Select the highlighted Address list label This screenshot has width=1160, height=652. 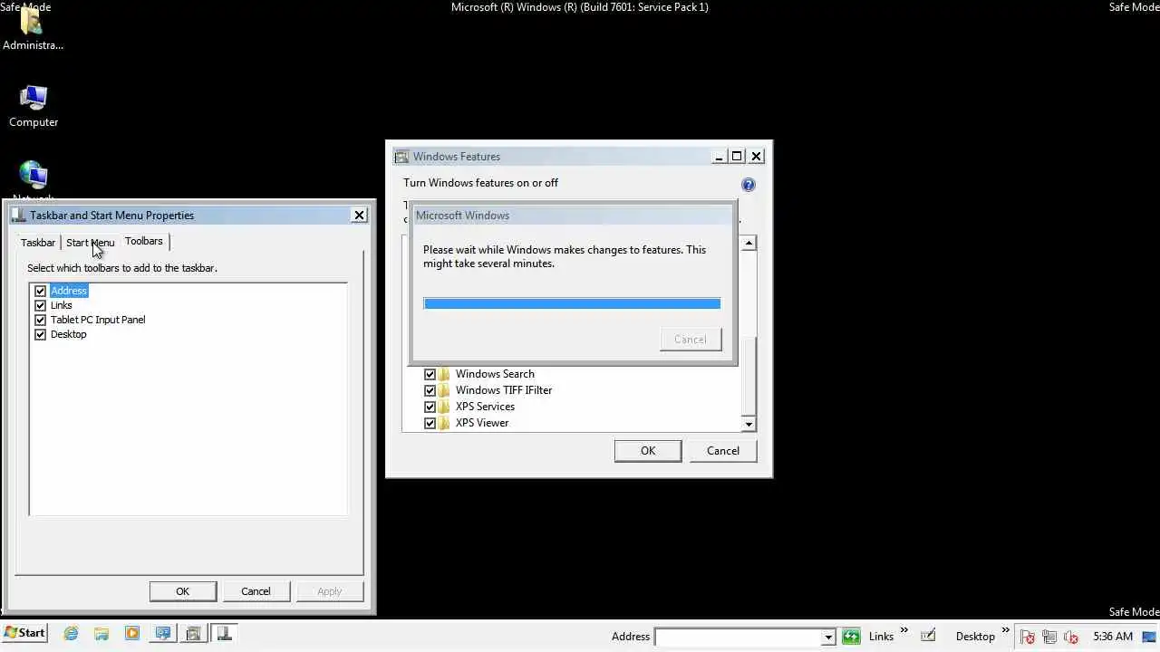pyautogui.click(x=69, y=291)
